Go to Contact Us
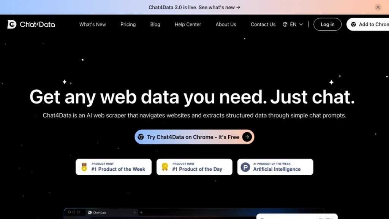This screenshot has width=389, height=219. point(263,24)
